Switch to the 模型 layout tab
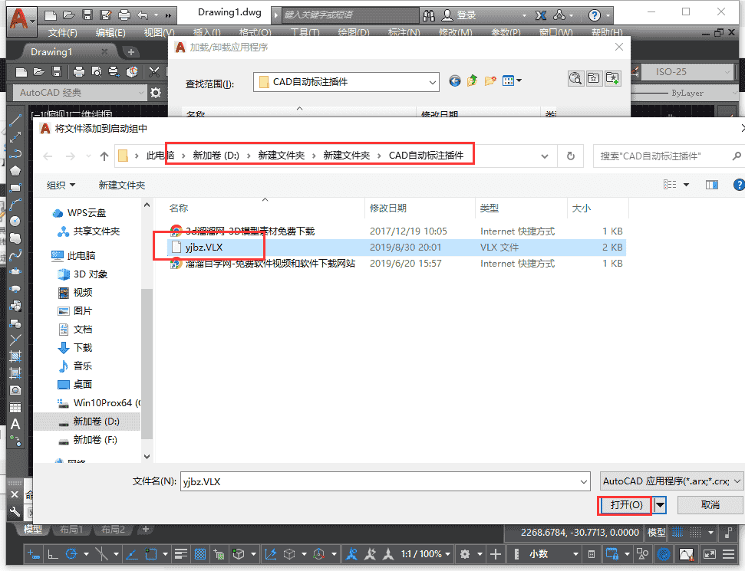The image size is (745, 571). coord(33,530)
